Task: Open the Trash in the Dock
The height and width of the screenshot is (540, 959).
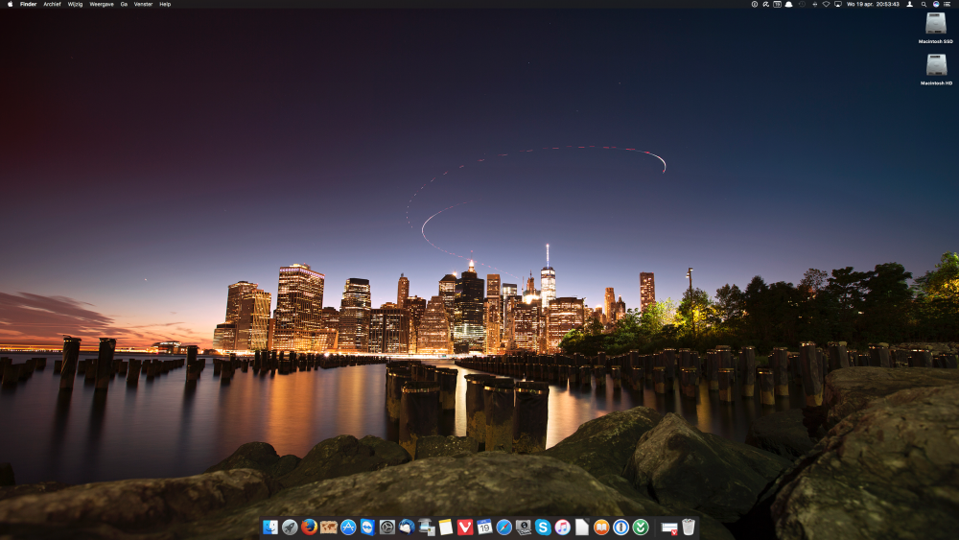Action: (x=690, y=527)
